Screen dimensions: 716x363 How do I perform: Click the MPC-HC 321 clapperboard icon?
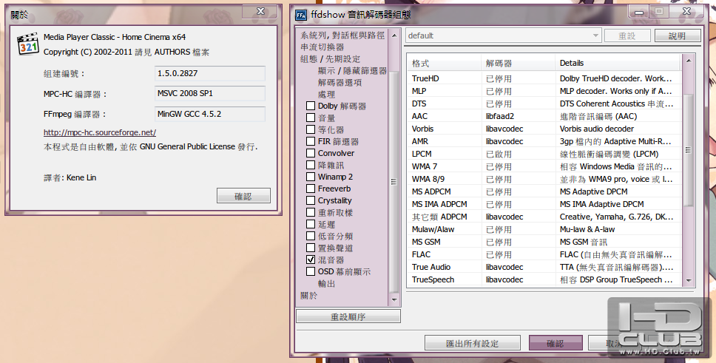tap(28, 44)
